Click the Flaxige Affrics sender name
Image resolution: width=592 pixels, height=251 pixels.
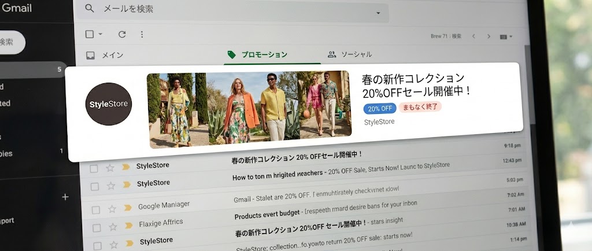coord(161,223)
